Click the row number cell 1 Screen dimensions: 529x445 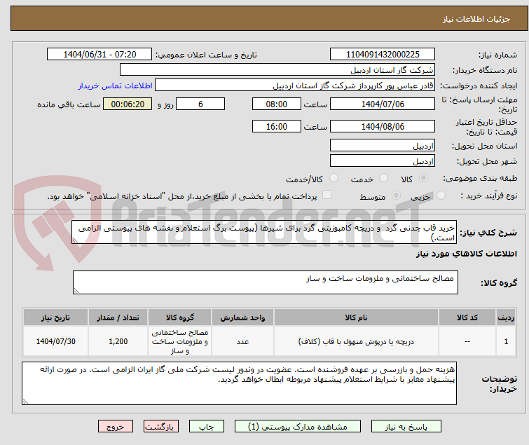click(x=506, y=341)
